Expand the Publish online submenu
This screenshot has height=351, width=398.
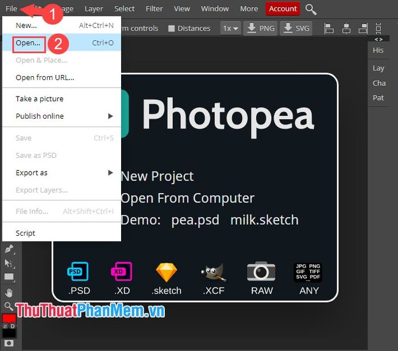coord(61,116)
